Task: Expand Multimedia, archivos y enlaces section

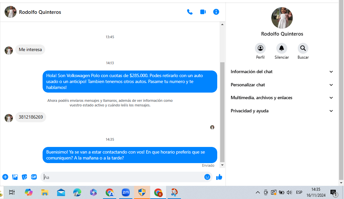Action: click(282, 98)
